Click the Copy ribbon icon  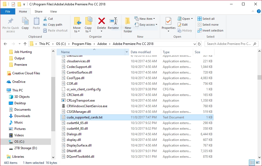[x=25, y=21]
